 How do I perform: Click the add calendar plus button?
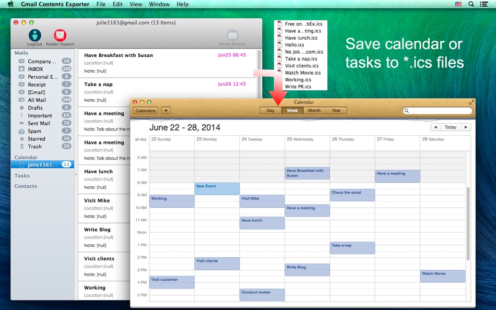(166, 111)
